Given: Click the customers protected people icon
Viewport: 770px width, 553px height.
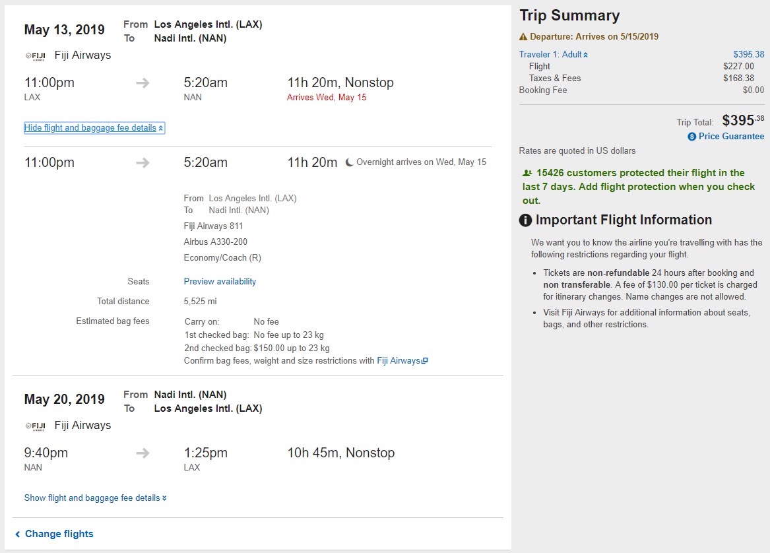Looking at the screenshot, I should (x=527, y=173).
